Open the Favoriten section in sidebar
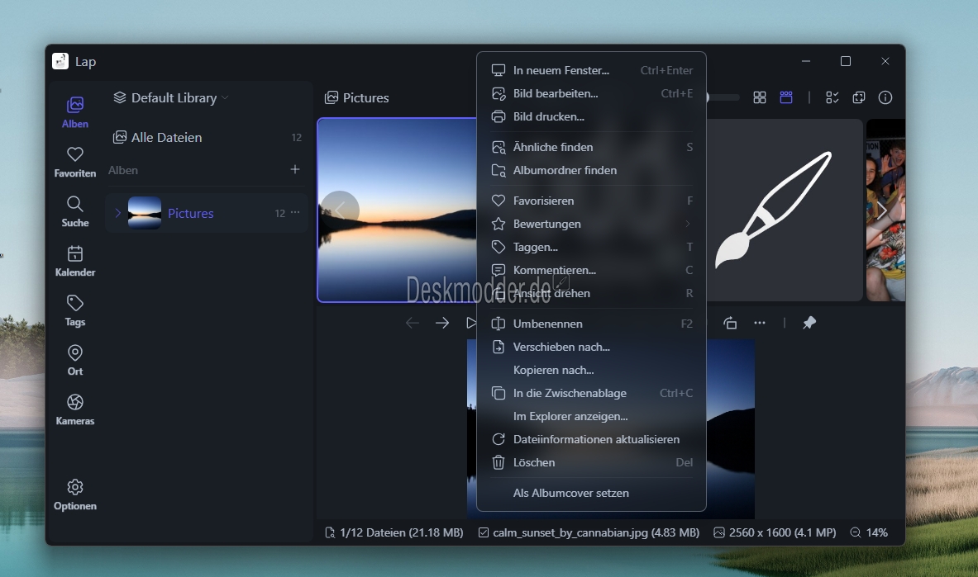The image size is (978, 577). pyautogui.click(x=75, y=162)
